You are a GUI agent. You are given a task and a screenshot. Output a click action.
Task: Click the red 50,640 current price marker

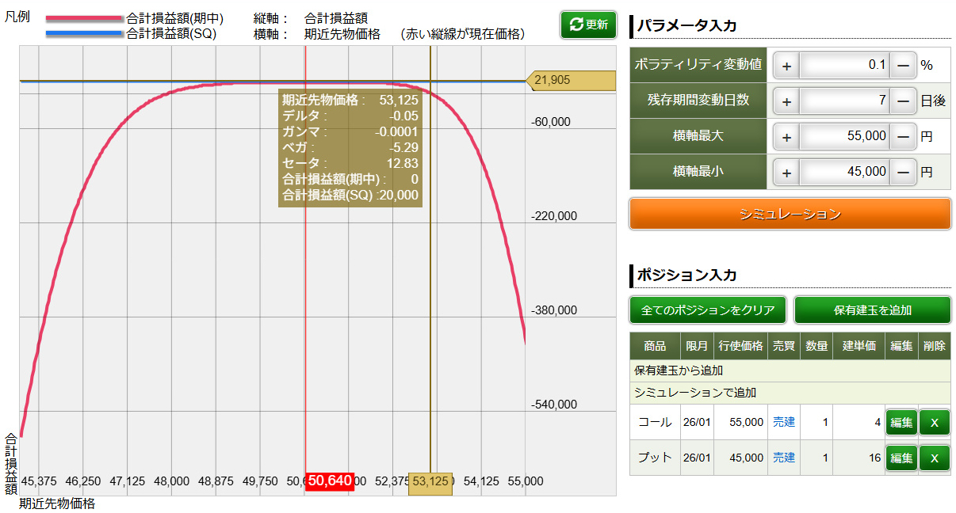coord(330,481)
